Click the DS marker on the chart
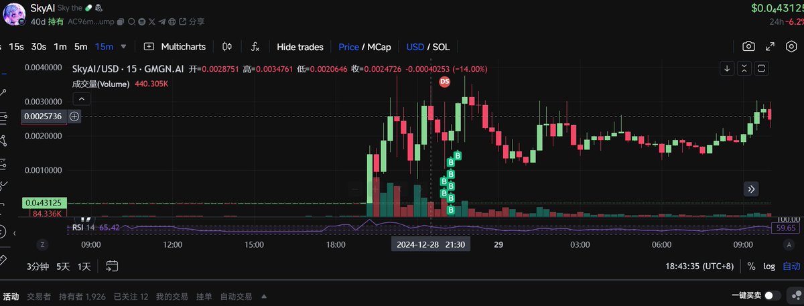 coord(444,81)
